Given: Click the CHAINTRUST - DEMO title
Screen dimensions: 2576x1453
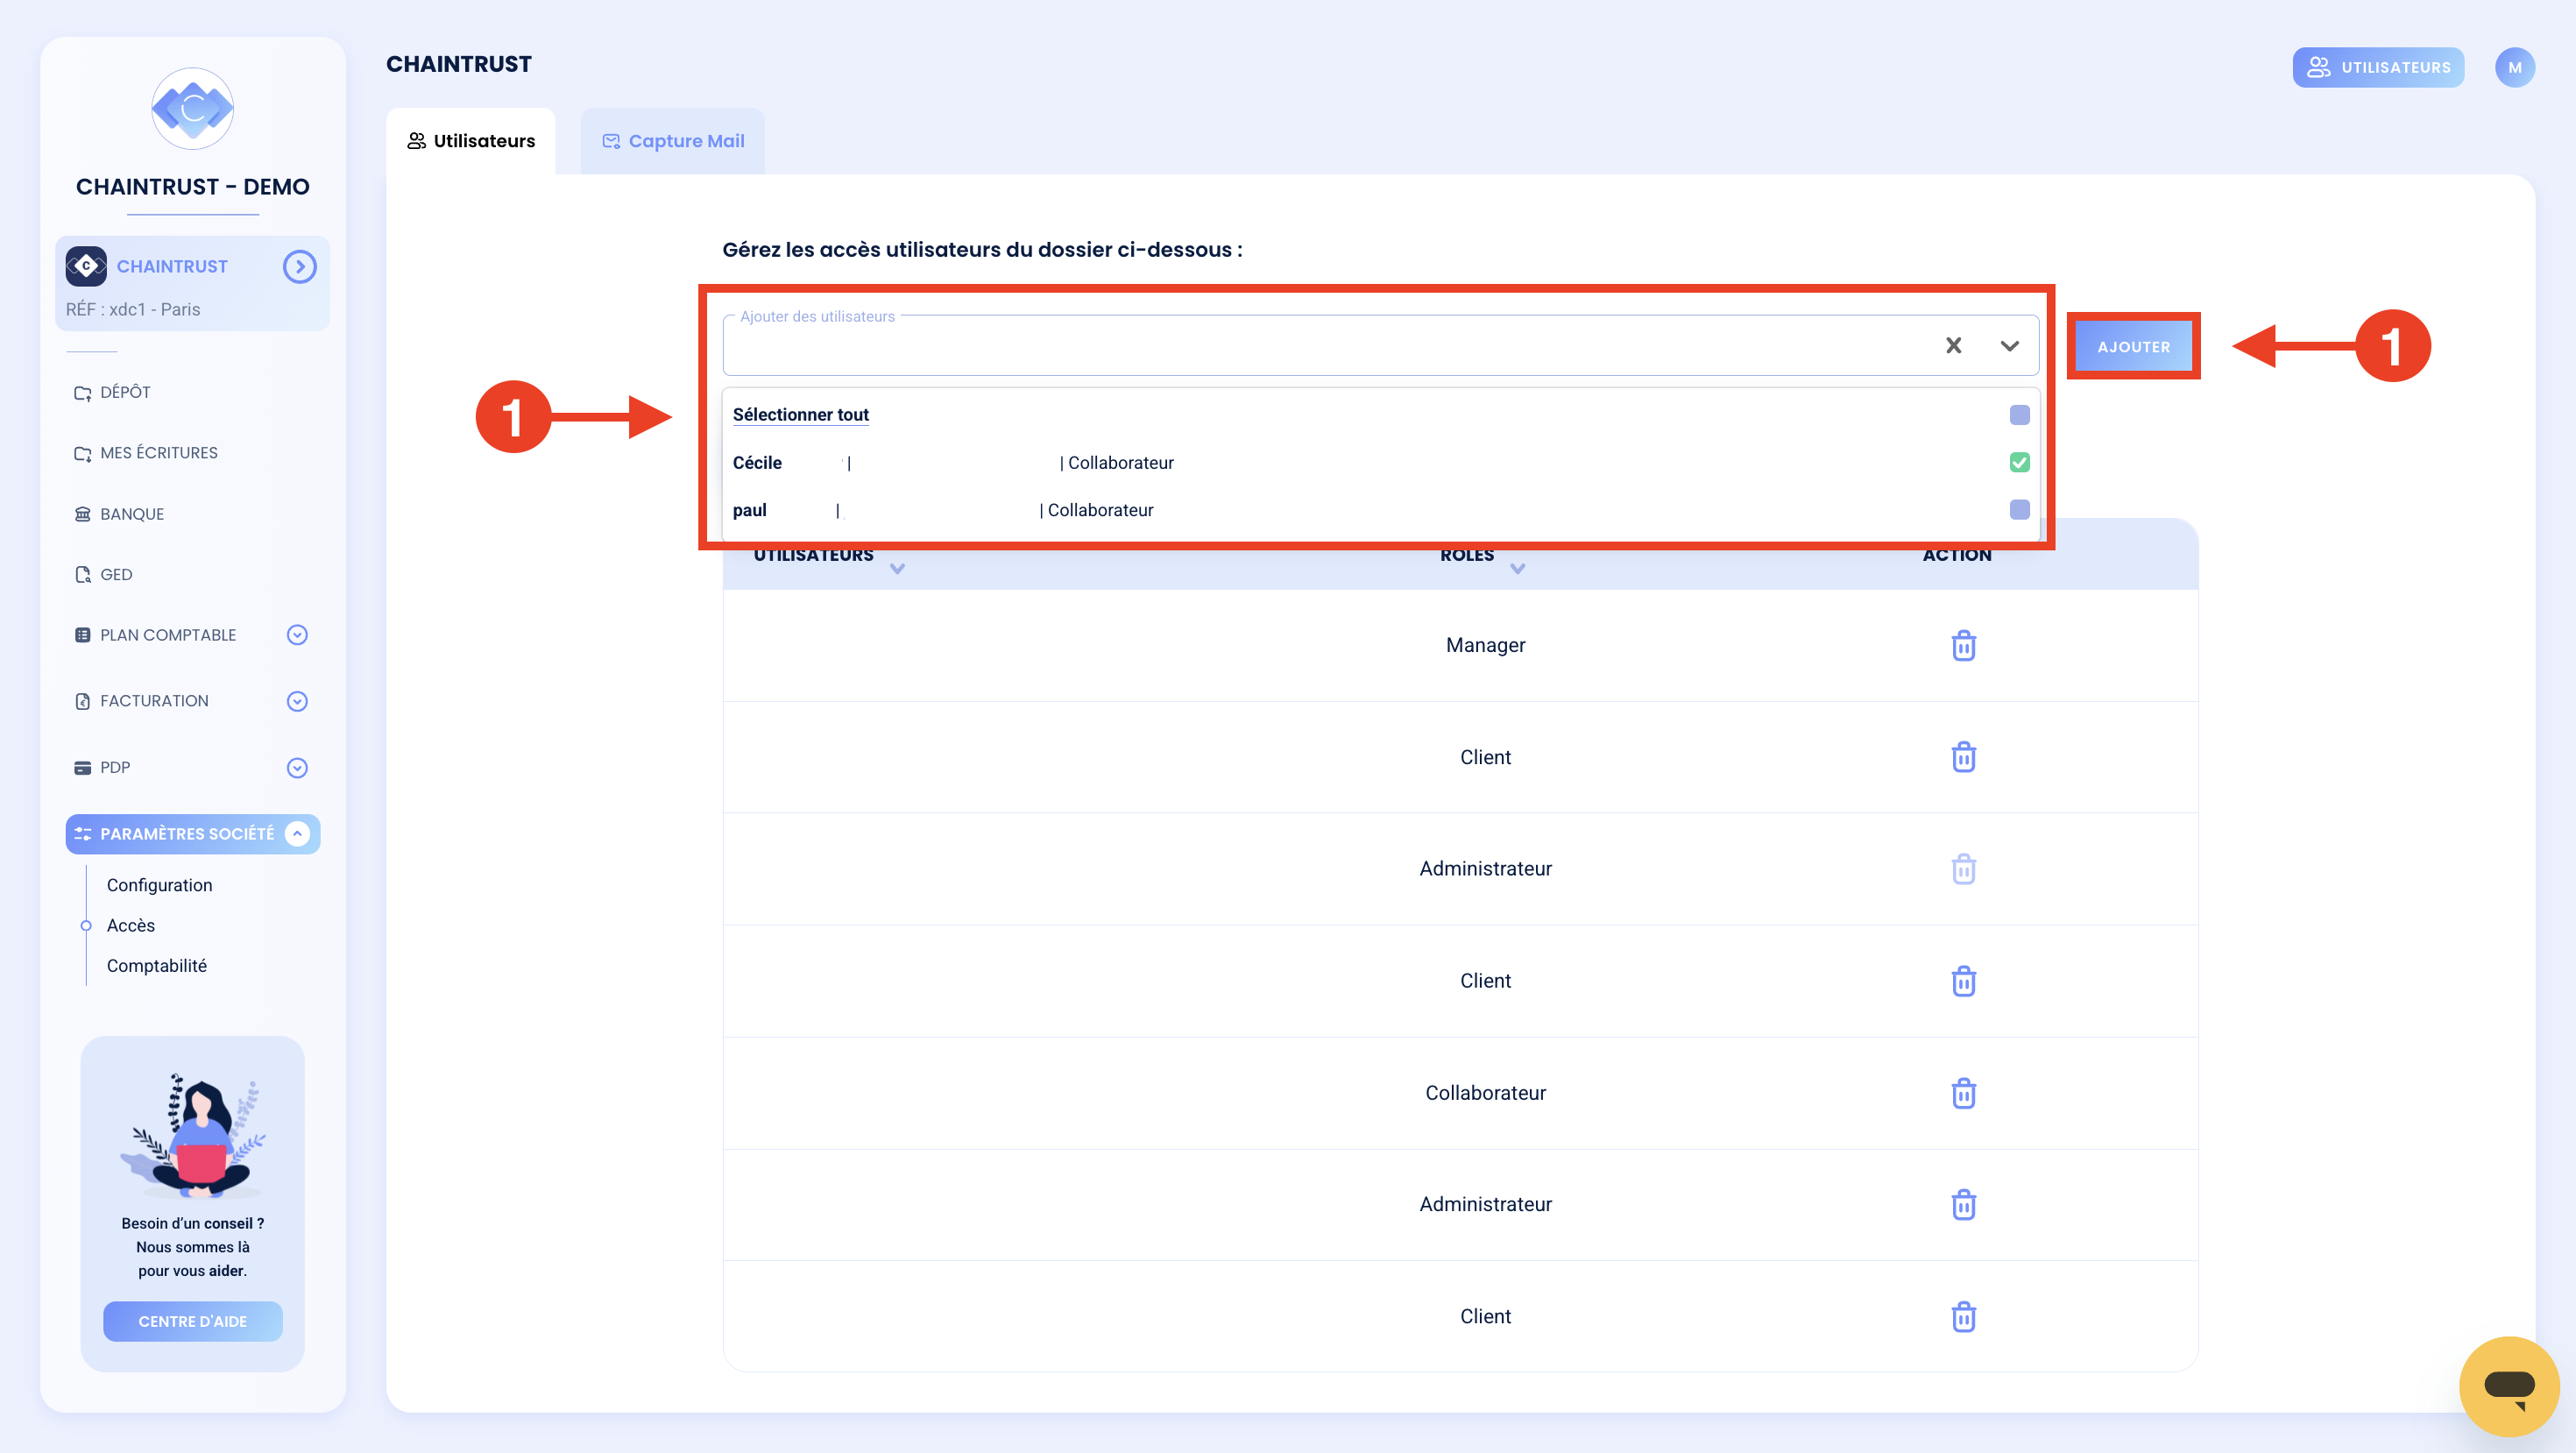Looking at the screenshot, I should pyautogui.click(x=192, y=187).
